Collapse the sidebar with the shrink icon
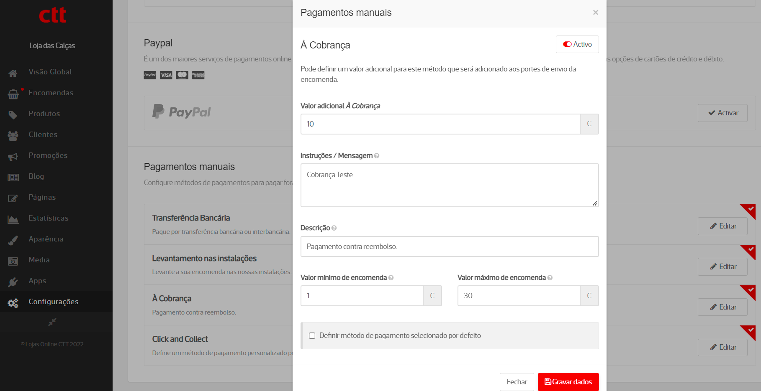This screenshot has height=391, width=761. pos(52,322)
